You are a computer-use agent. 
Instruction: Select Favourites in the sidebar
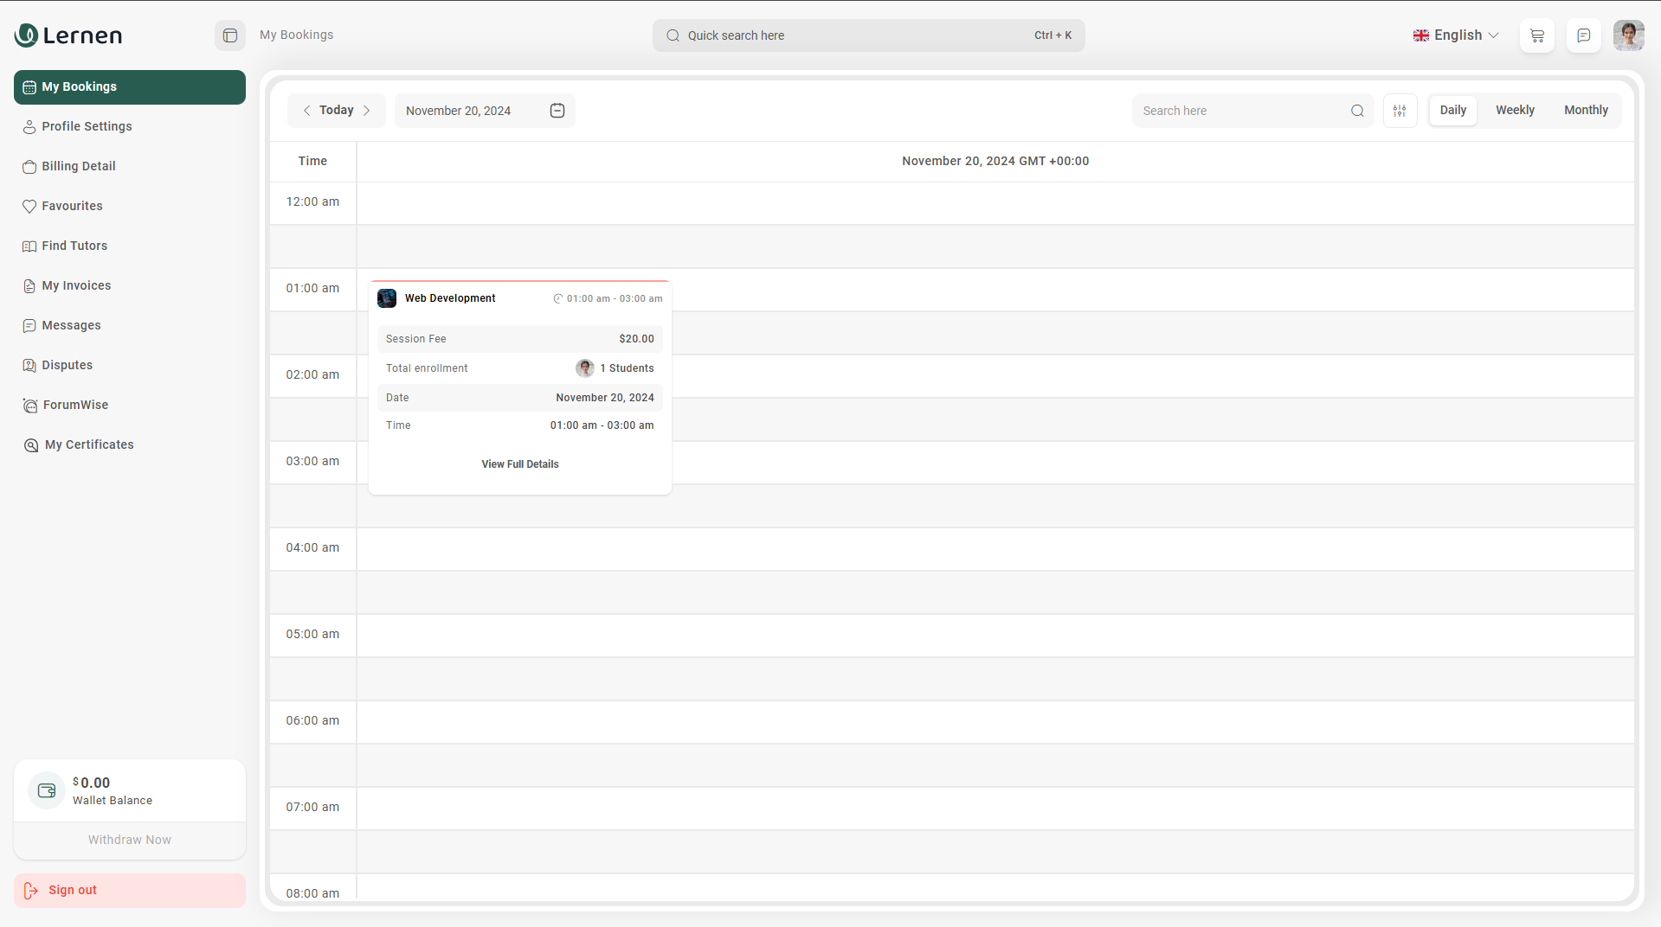72,206
